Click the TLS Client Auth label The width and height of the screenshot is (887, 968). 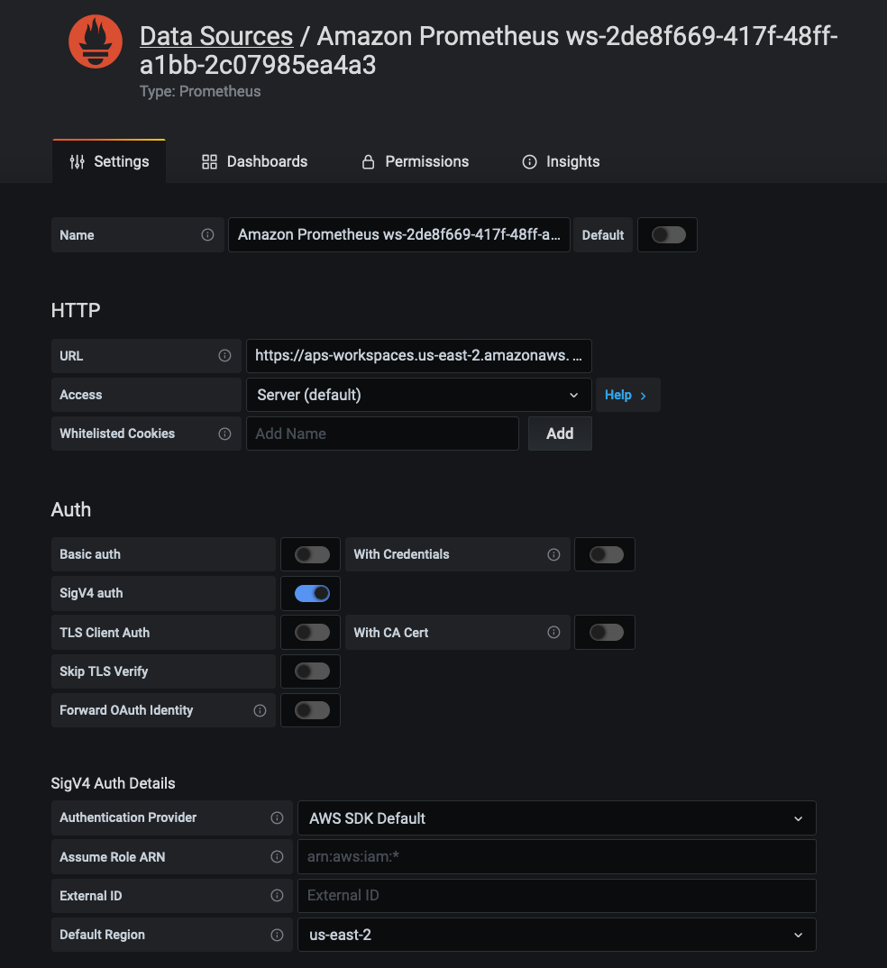pyautogui.click(x=105, y=632)
